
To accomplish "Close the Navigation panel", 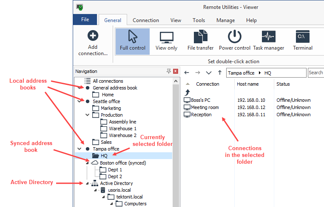I will (x=175, y=71).
